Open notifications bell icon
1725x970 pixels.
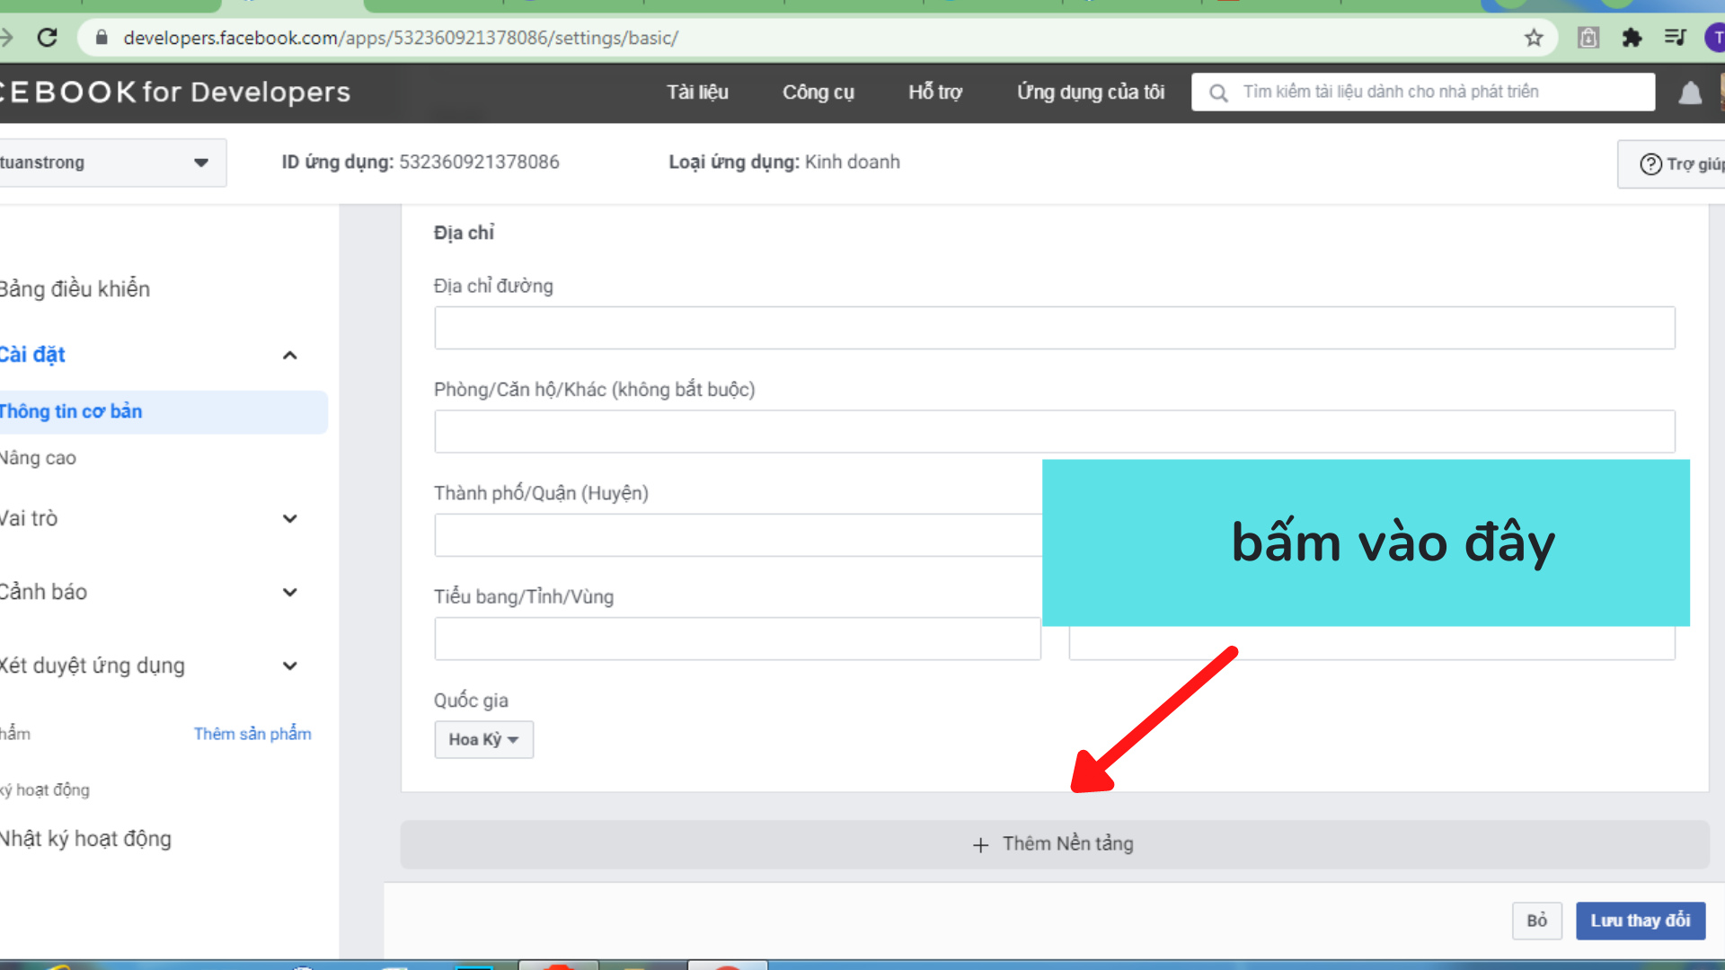1690,93
